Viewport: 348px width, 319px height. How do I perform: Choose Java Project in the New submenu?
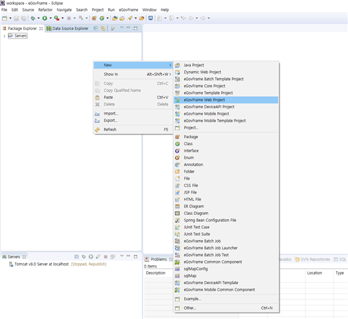pos(226,65)
